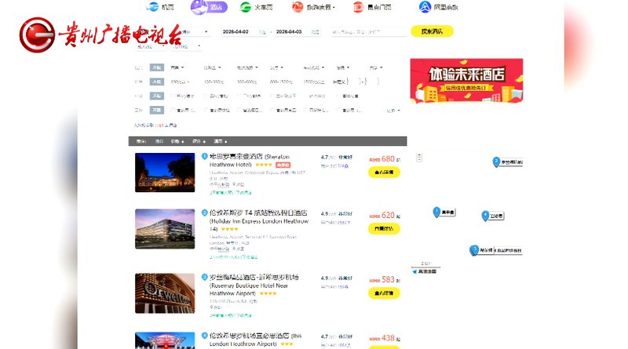The height and width of the screenshot is (349, 628).
Task: Sort by 评分 in the grey sort bar
Action: click(199, 141)
